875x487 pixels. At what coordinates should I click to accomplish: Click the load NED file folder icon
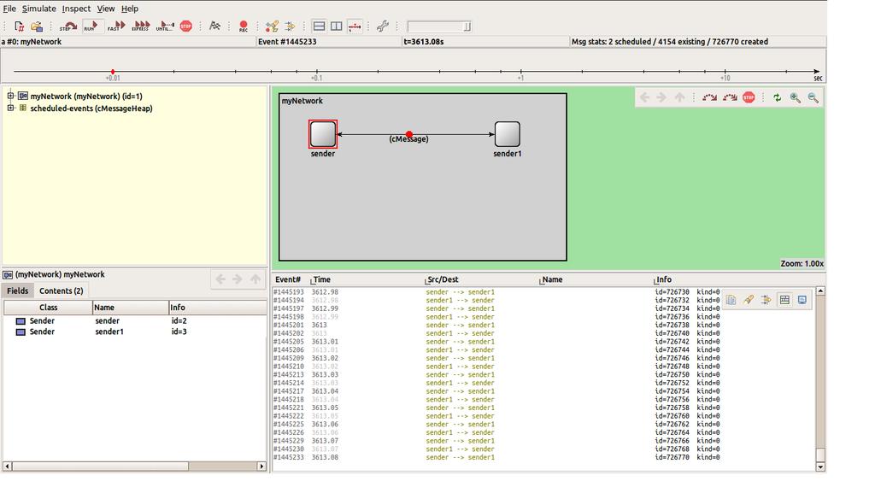pos(37,26)
